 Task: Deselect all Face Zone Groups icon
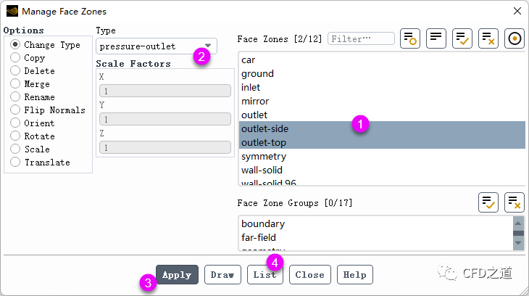515,202
